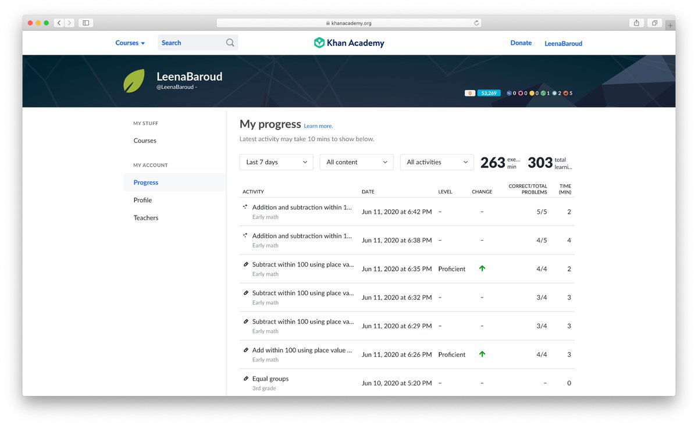
Task: Click the Donate link
Action: (521, 43)
